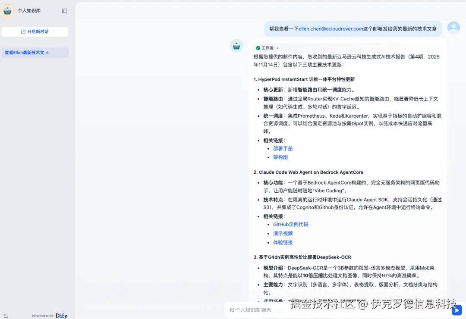
Task: Click the green check icon next to 工作流
Action: point(258,48)
